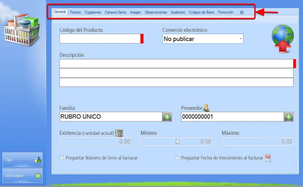Add a new Proveedor with plus button
303x187 pixels.
(289, 117)
